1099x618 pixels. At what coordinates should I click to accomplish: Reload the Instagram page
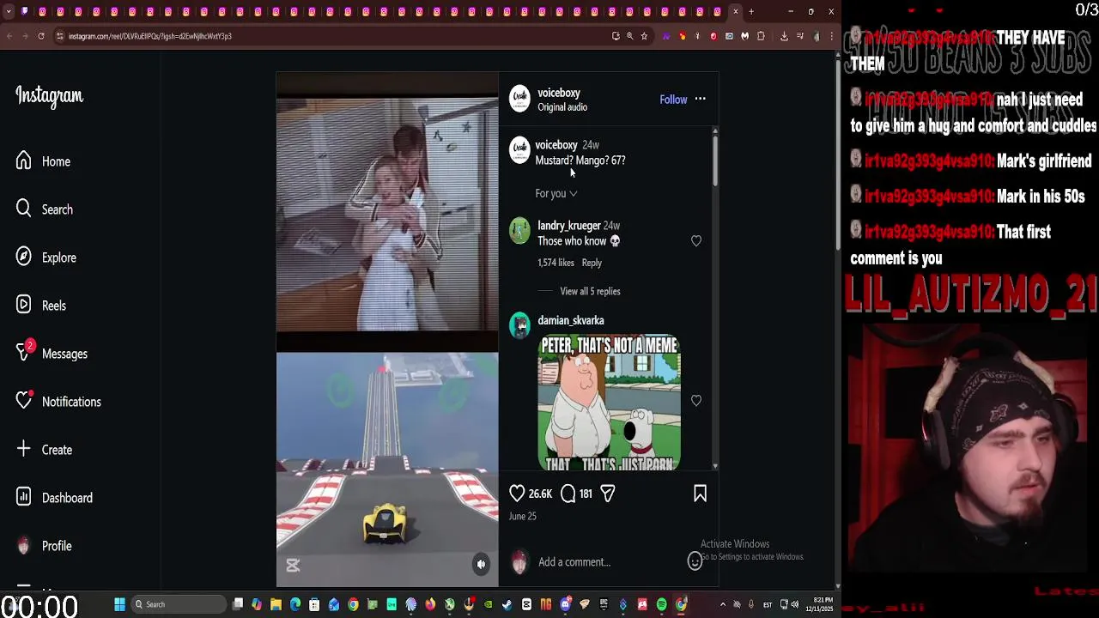[40, 36]
